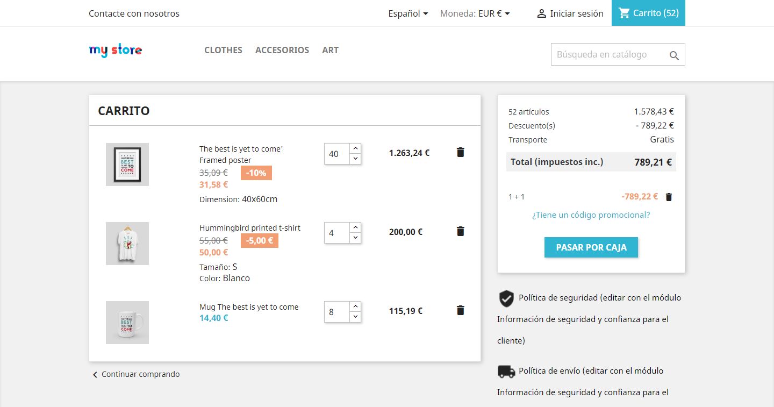Screen dimensions: 774x407
Task: Open the Español language dropdown
Action: (x=408, y=13)
